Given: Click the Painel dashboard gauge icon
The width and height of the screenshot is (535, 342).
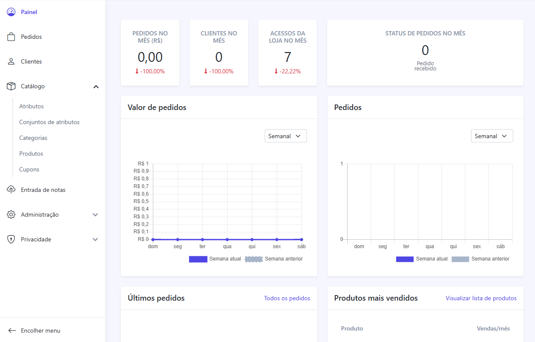Looking at the screenshot, I should tap(11, 12).
